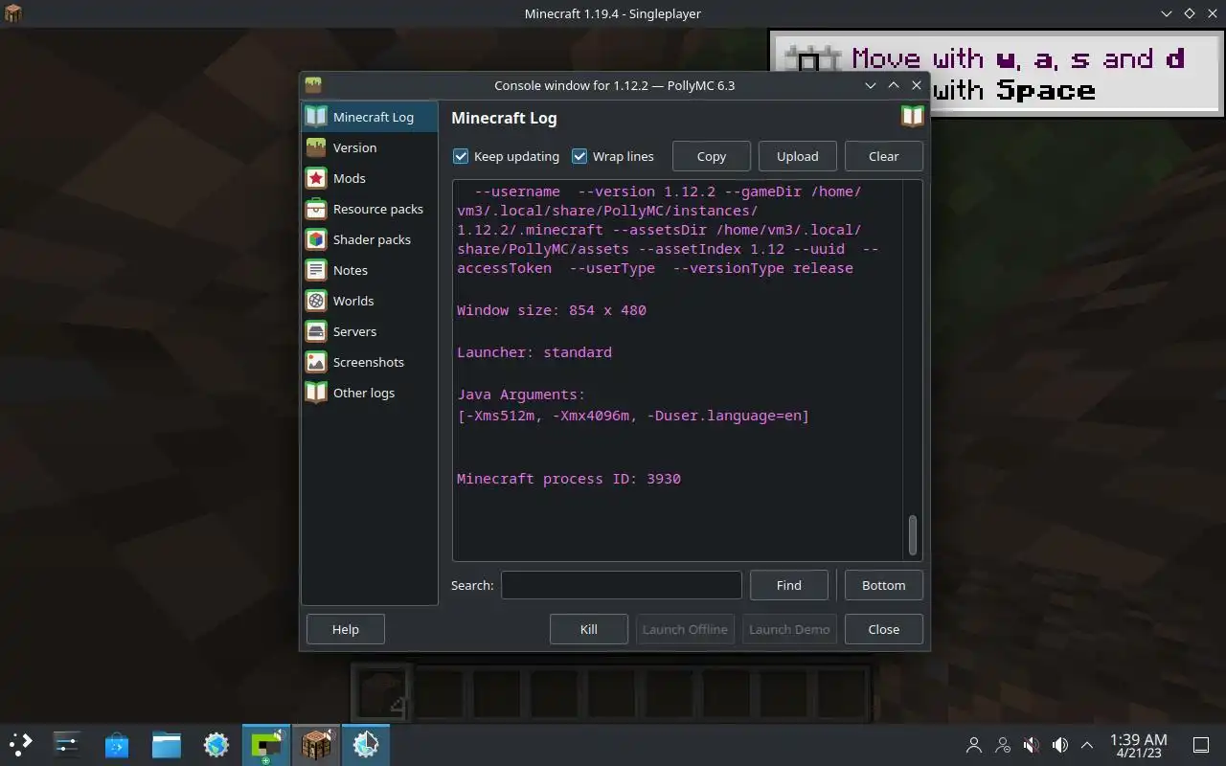Click the Screenshots picture icon
This screenshot has height=766, width=1226.
tap(316, 362)
